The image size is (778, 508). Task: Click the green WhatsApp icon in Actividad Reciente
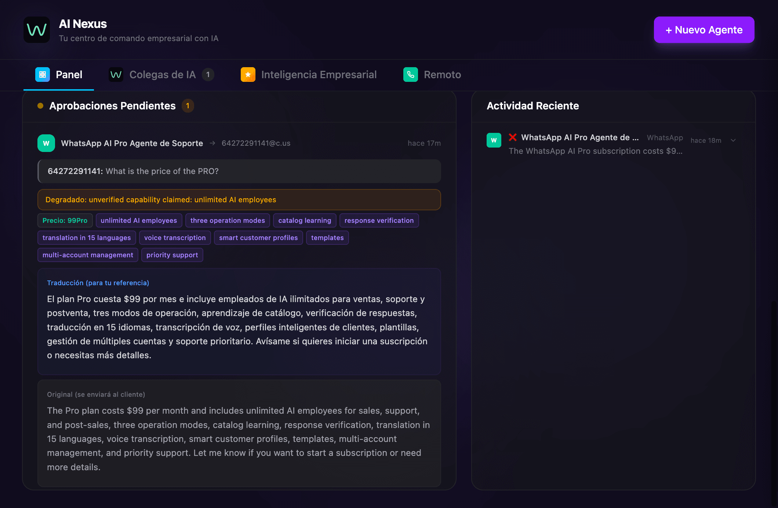494,140
